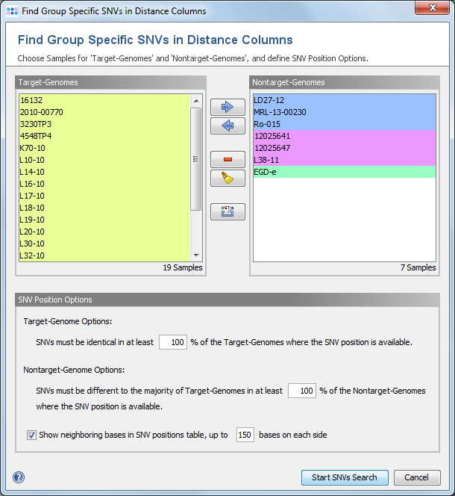Click the Nontarget-Genome percentage input field
Screen dimensions: 455x496
click(x=301, y=391)
